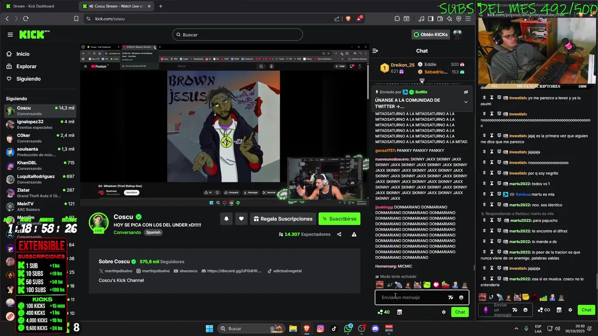Share the Coscu stream

pos(339,234)
